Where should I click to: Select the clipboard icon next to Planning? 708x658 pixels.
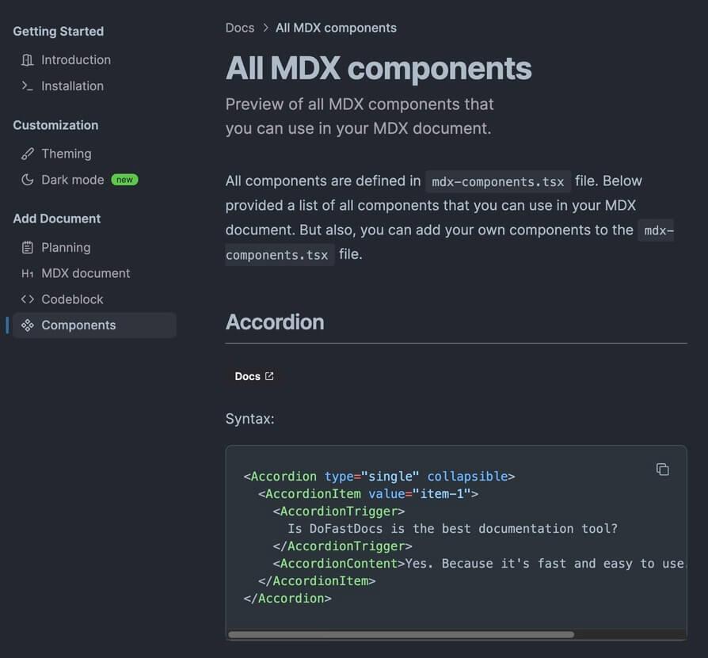pos(28,247)
